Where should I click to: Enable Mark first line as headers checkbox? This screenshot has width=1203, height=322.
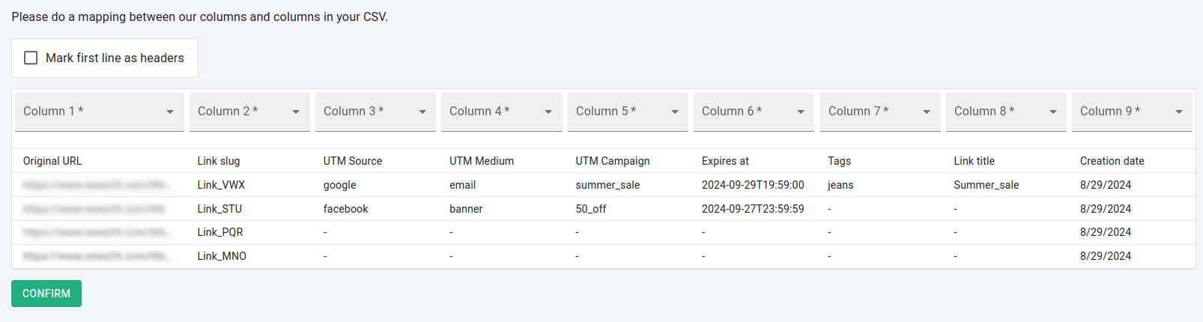[31, 58]
